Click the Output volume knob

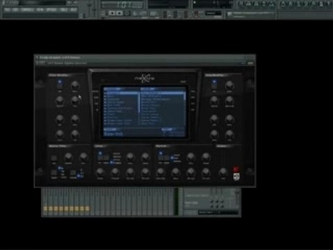coord(223,172)
